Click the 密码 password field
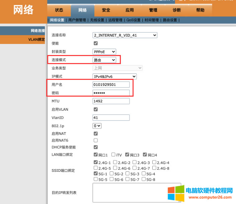 pyautogui.click(x=111, y=93)
